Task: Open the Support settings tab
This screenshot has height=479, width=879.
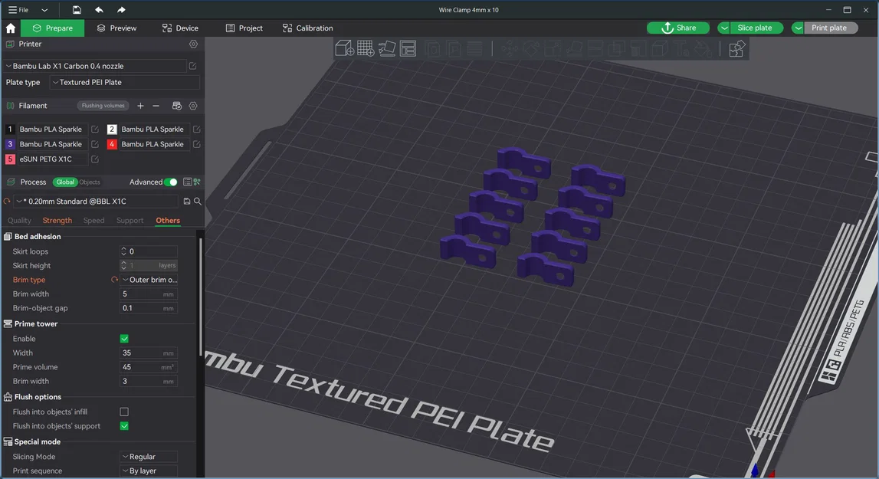Action: (130, 221)
